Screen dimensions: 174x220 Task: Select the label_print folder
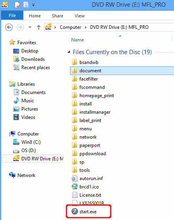coord(86,120)
